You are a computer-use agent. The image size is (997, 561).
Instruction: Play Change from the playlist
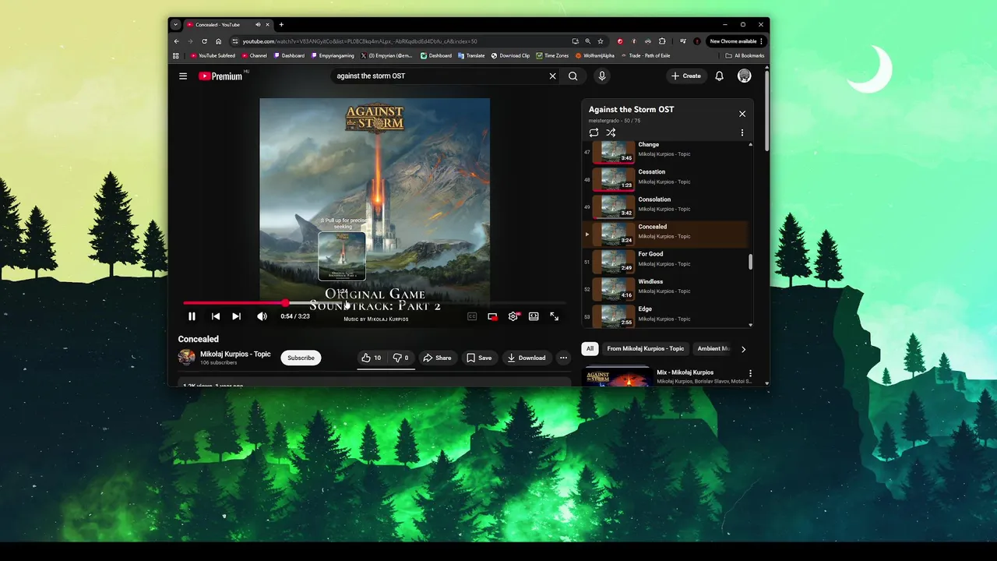click(x=666, y=152)
